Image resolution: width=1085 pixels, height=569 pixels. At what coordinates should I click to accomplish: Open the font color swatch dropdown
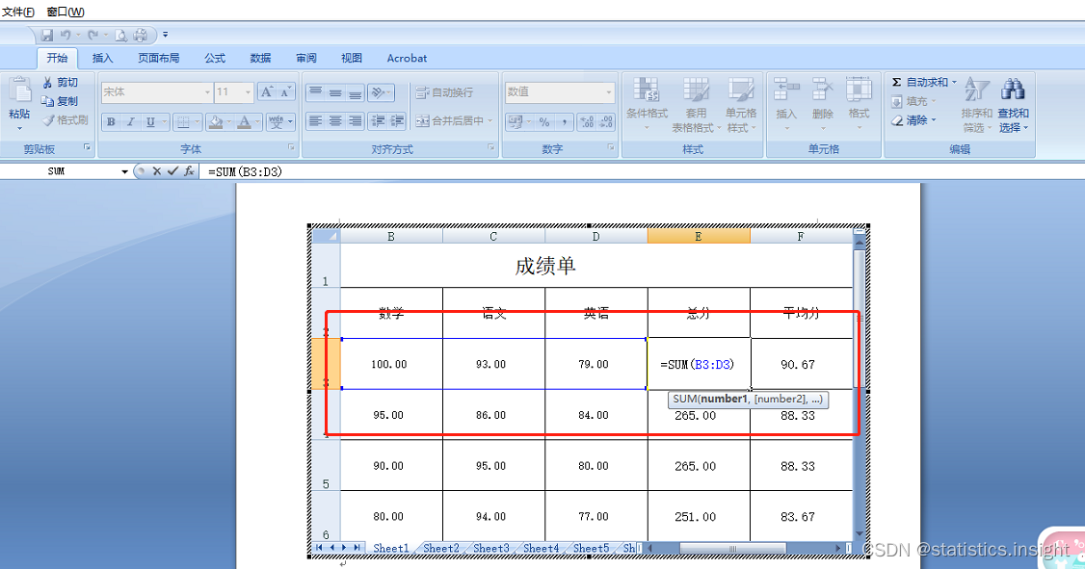pos(256,121)
